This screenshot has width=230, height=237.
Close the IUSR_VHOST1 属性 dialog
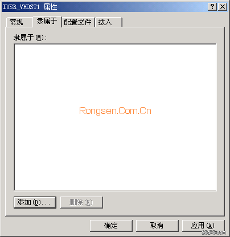[223, 7]
